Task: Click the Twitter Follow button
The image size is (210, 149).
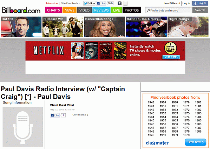Action: pyautogui.click(x=89, y=3)
